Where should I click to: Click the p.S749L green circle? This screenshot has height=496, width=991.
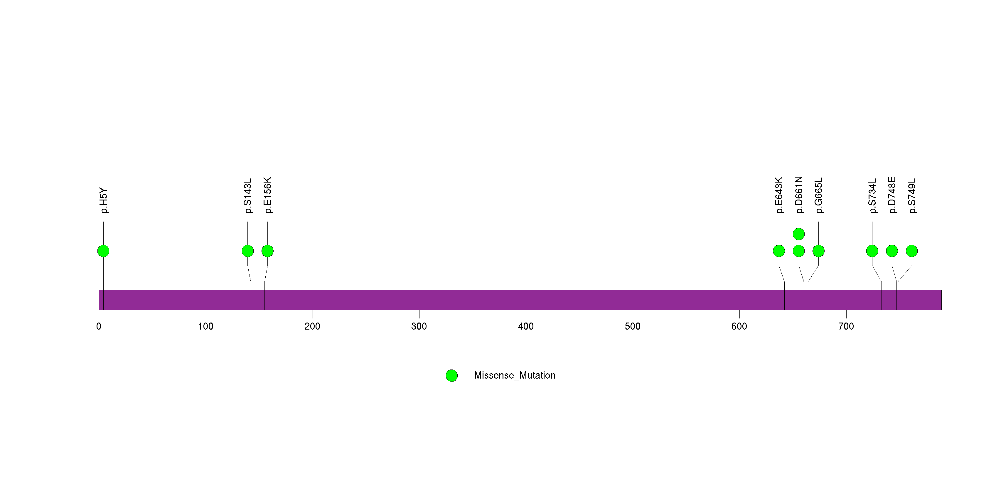point(912,251)
